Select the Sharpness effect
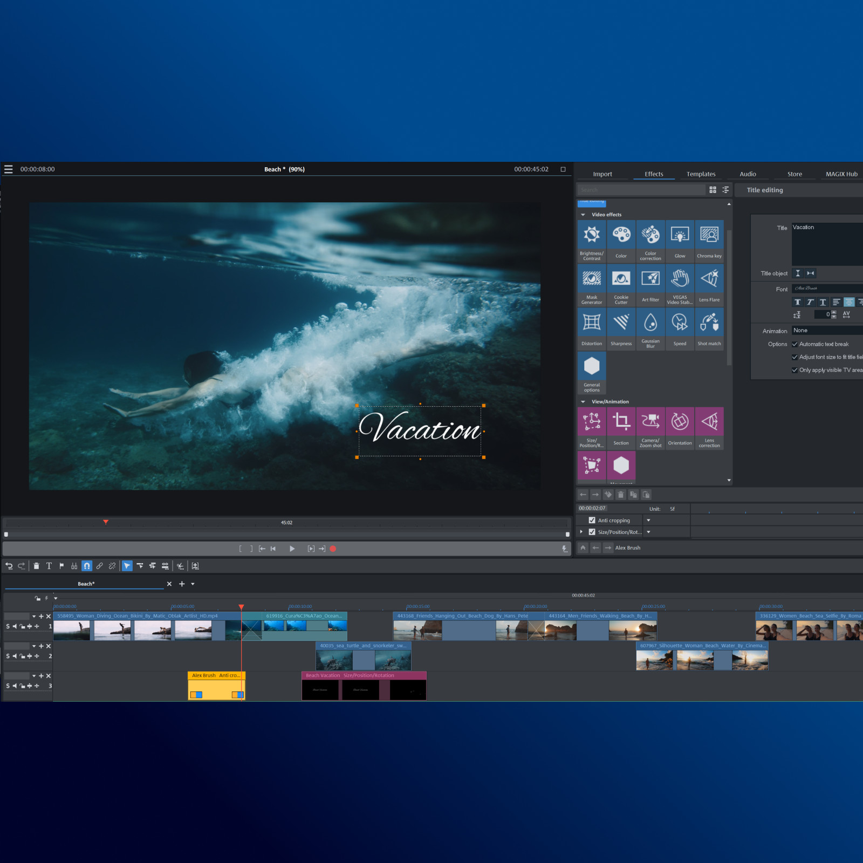The width and height of the screenshot is (863, 863). click(x=621, y=328)
